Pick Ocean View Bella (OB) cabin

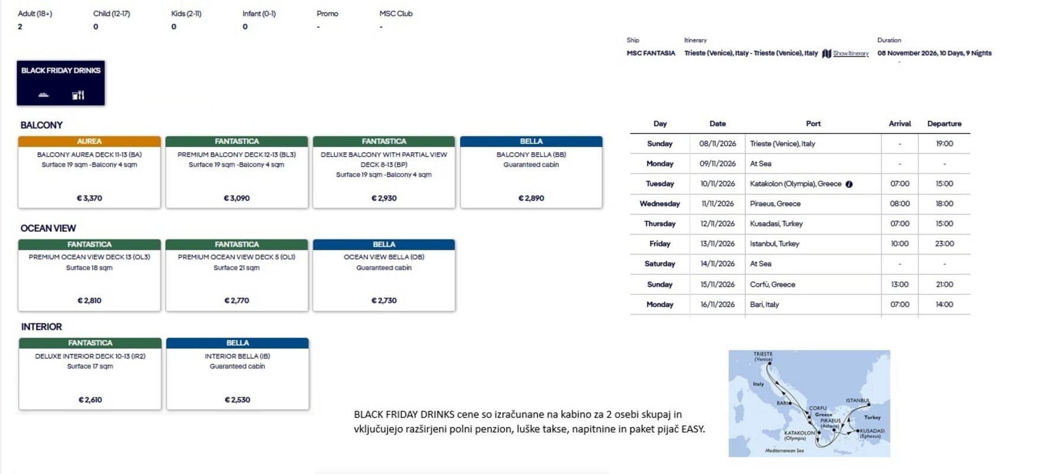pyautogui.click(x=384, y=275)
